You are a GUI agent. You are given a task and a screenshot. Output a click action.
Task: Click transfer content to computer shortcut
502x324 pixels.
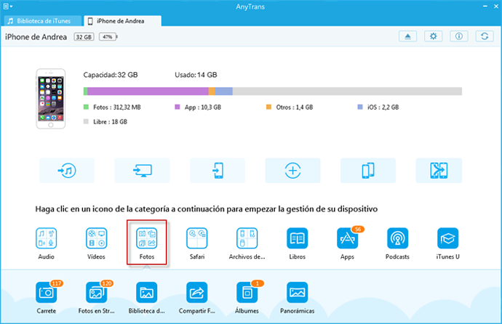pyautogui.click(x=142, y=170)
